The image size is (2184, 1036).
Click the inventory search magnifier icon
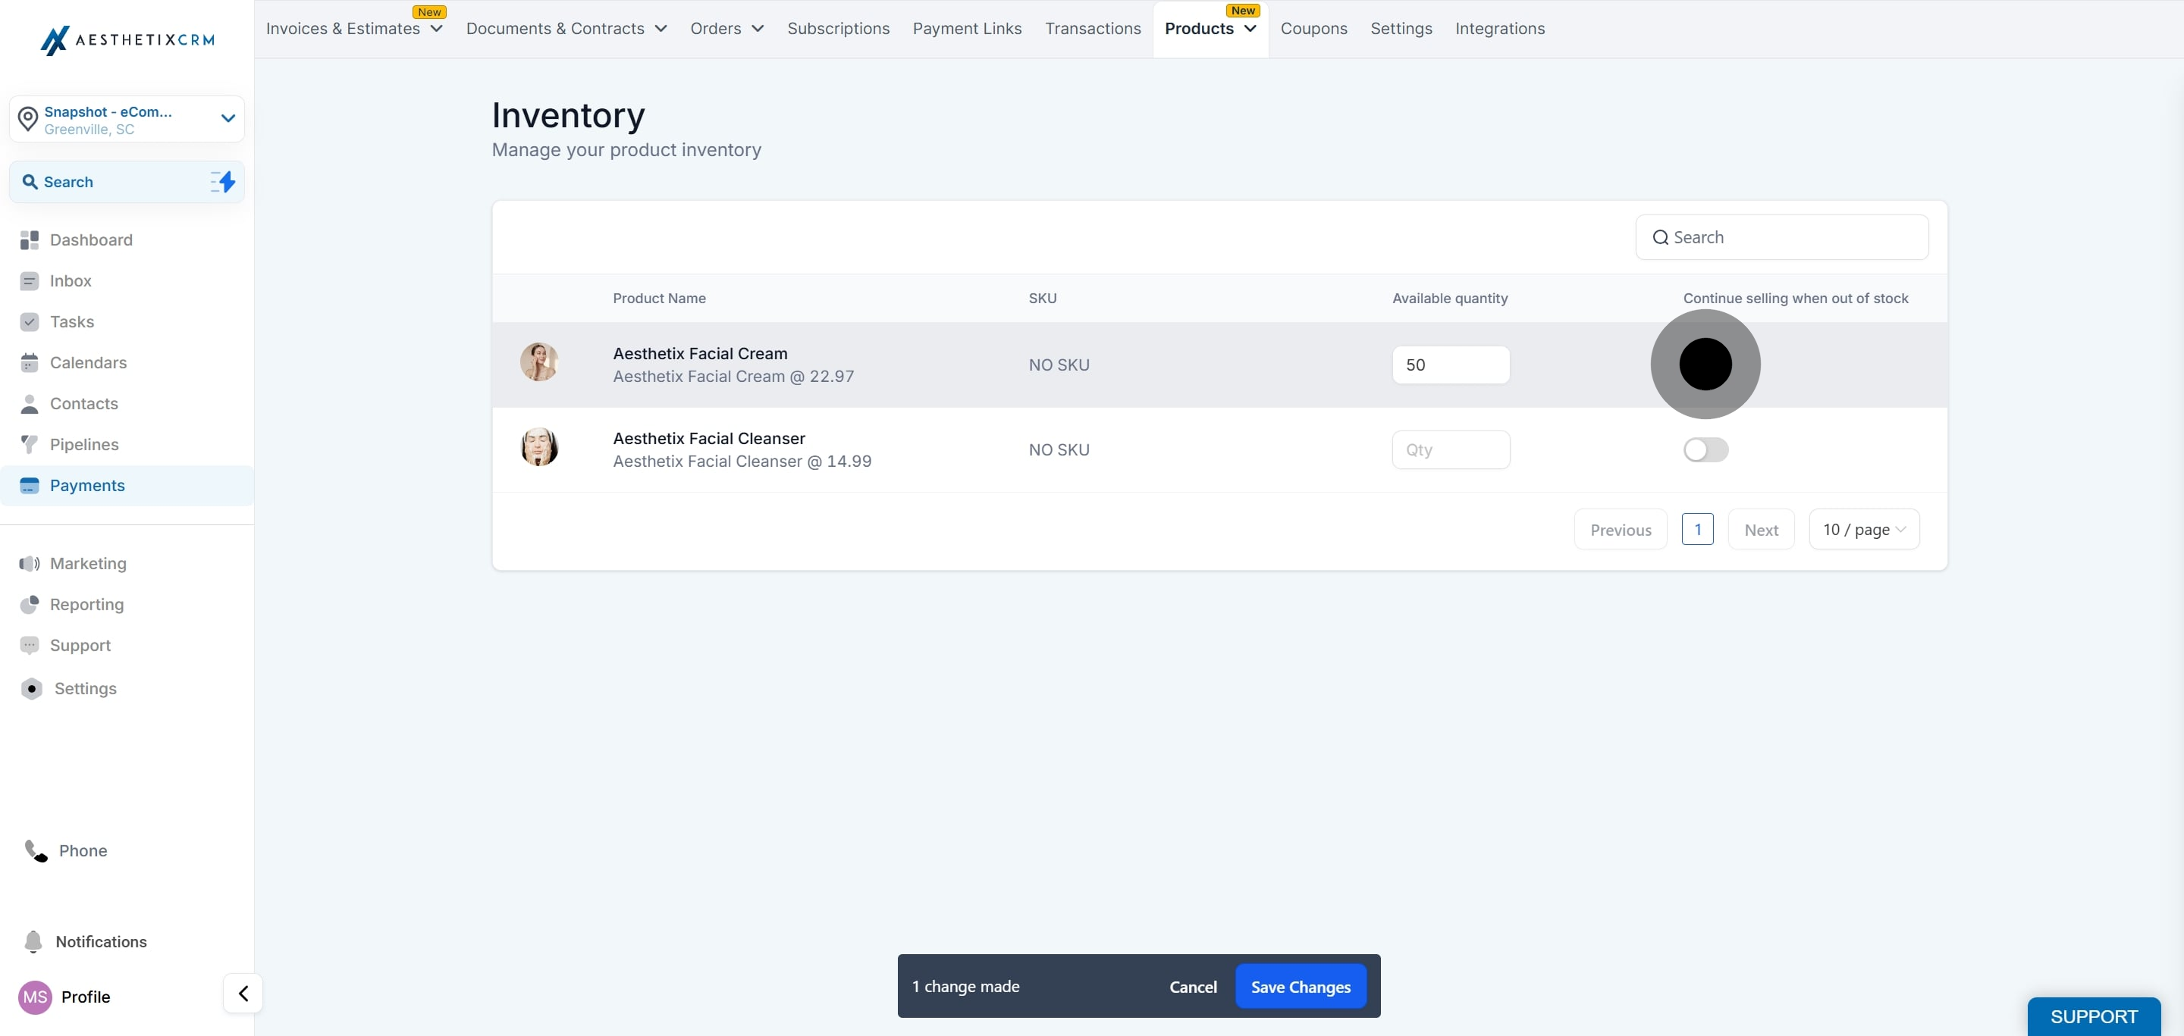(x=1660, y=238)
